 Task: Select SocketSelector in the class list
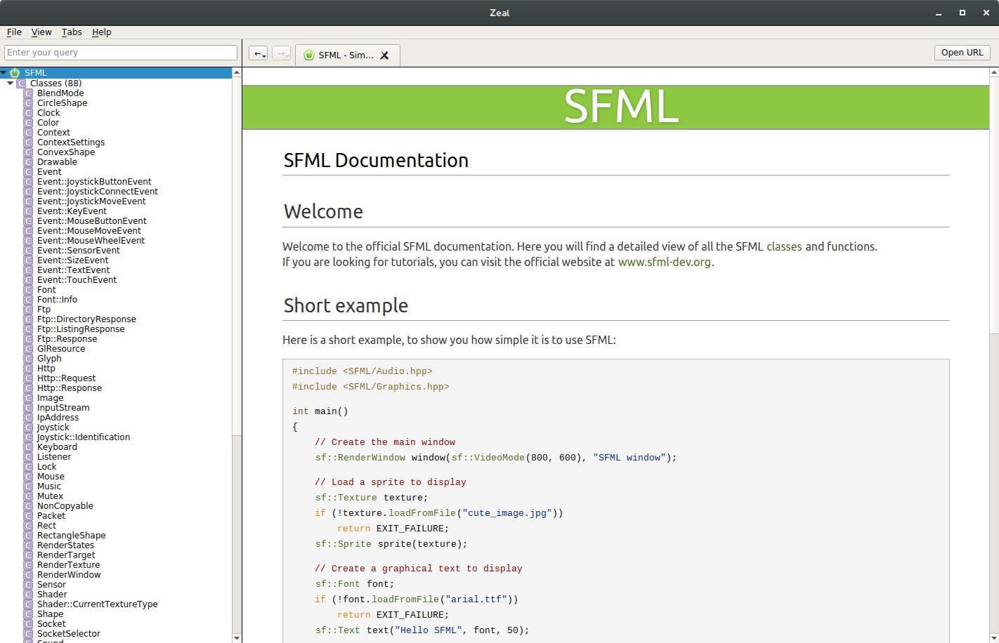click(x=68, y=634)
